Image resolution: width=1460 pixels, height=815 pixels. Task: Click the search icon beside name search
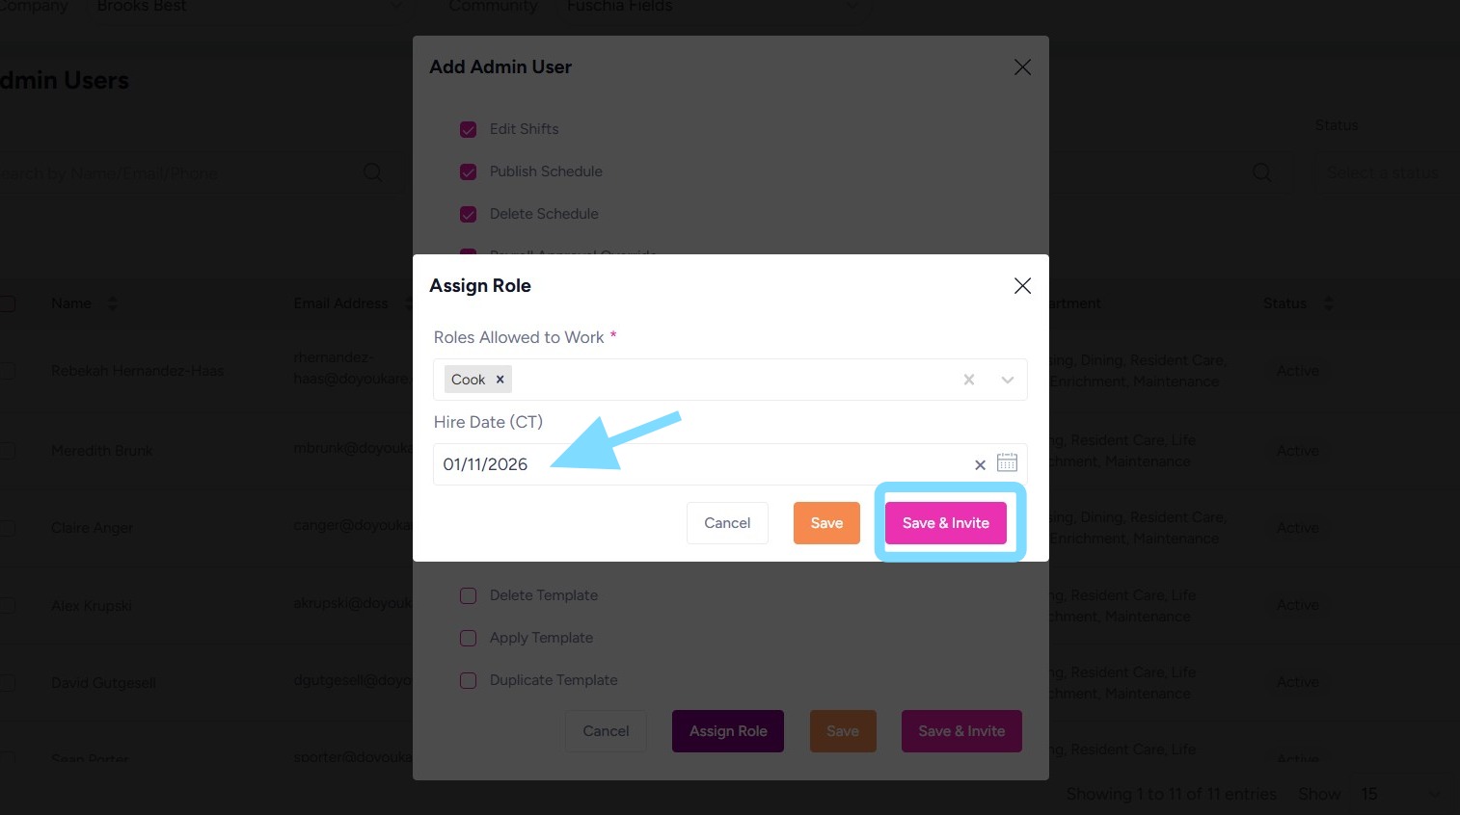point(372,172)
